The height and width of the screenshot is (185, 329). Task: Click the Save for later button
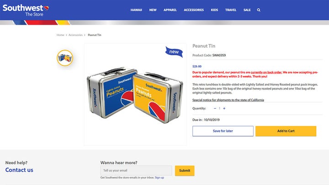pyautogui.click(x=223, y=131)
